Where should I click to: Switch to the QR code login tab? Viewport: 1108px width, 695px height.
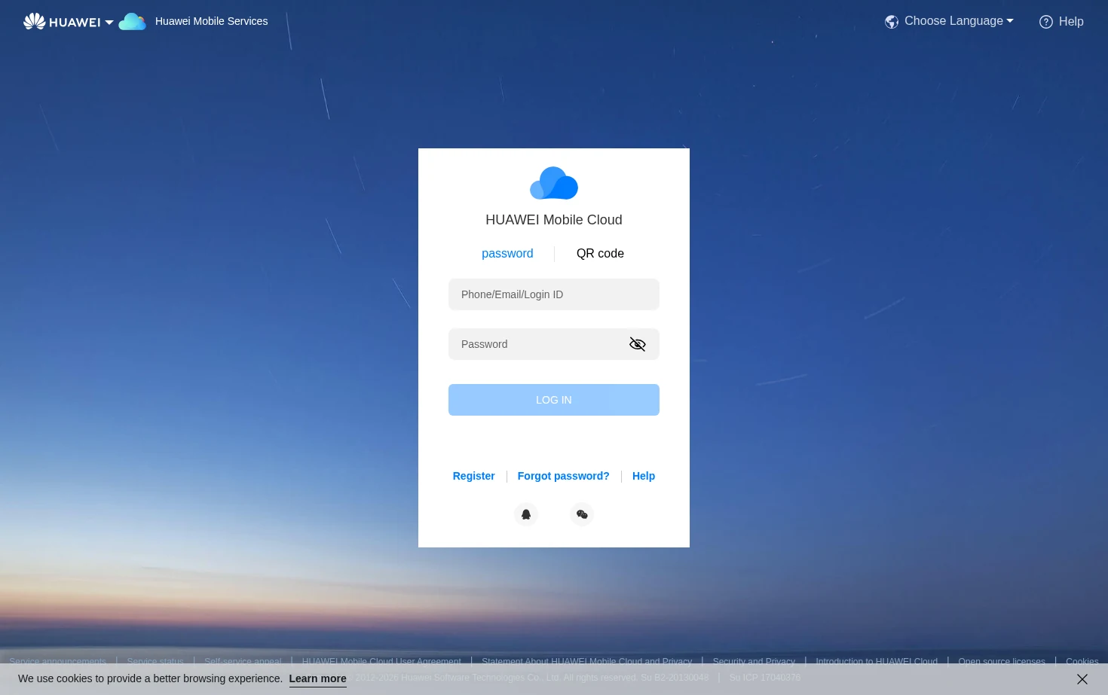[x=600, y=254]
